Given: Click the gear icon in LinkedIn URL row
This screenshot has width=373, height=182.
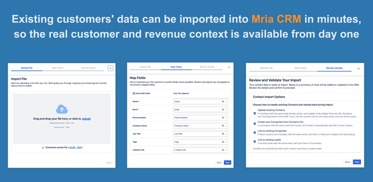Looking at the screenshot, I should click(223, 150).
